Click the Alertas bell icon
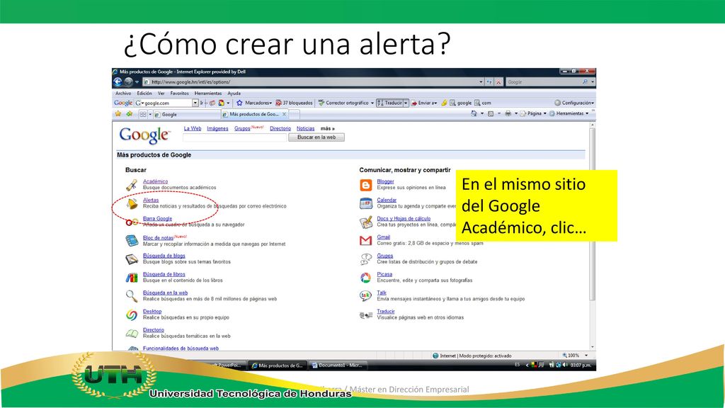 132,203
